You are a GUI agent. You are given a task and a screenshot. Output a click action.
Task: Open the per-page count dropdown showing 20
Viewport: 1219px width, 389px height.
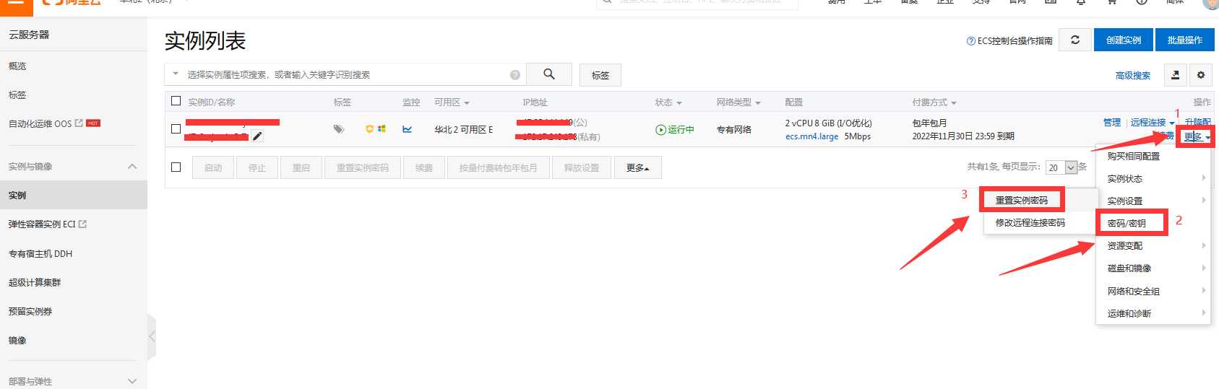tap(1071, 167)
